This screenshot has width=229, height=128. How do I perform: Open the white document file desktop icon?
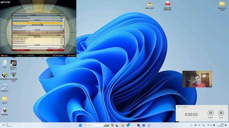[x=5, y=64]
